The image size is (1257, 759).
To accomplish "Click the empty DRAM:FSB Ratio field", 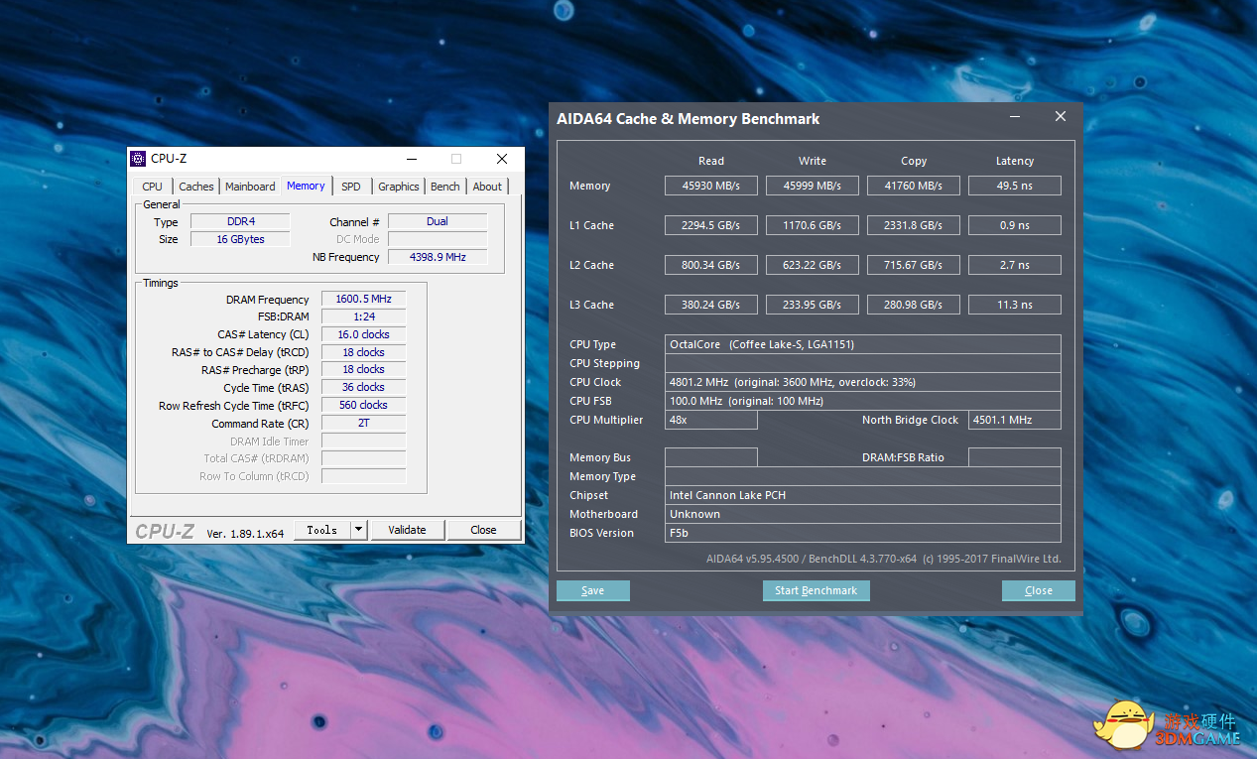I will (x=1015, y=457).
